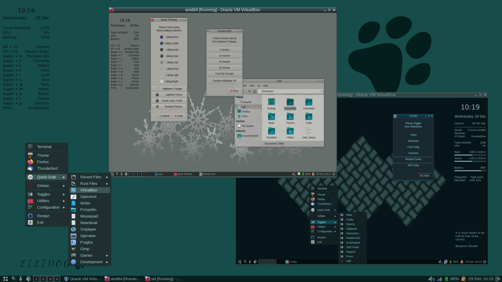Click the orange lock icon on host taskbar
502x282 pixels.
[464, 279]
